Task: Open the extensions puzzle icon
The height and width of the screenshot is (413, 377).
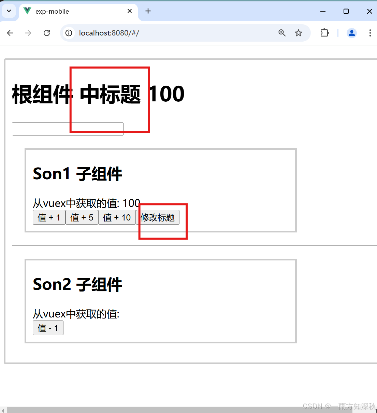Action: 324,33
